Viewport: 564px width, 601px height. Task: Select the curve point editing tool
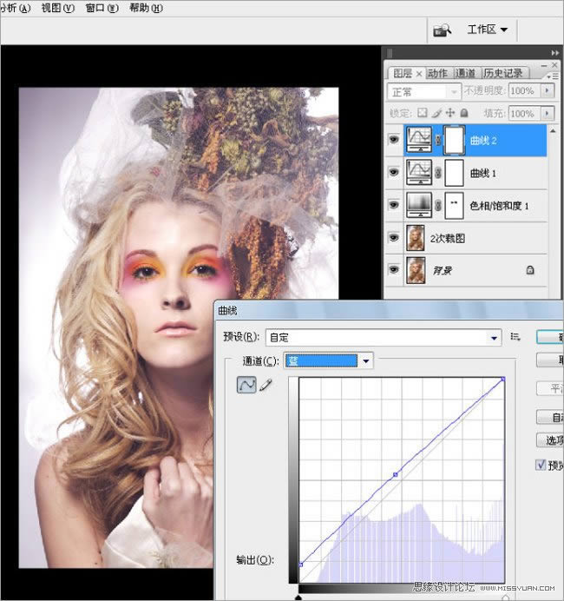click(246, 386)
